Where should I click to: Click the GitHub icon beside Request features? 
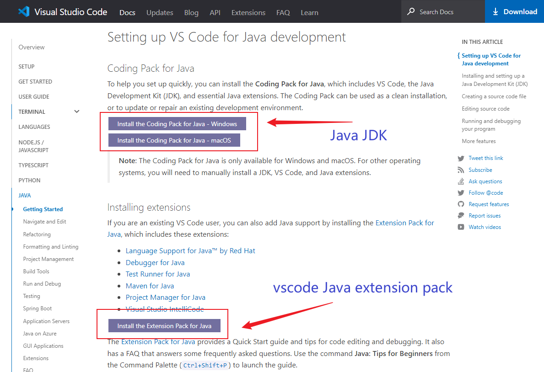tap(461, 204)
